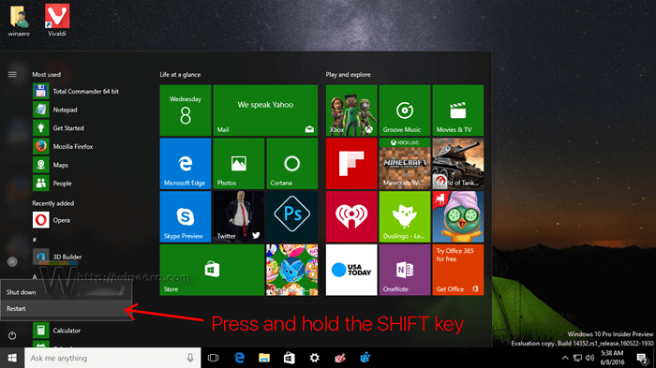The image size is (656, 368).
Task: Open Skype Preview tile
Action: tap(186, 216)
